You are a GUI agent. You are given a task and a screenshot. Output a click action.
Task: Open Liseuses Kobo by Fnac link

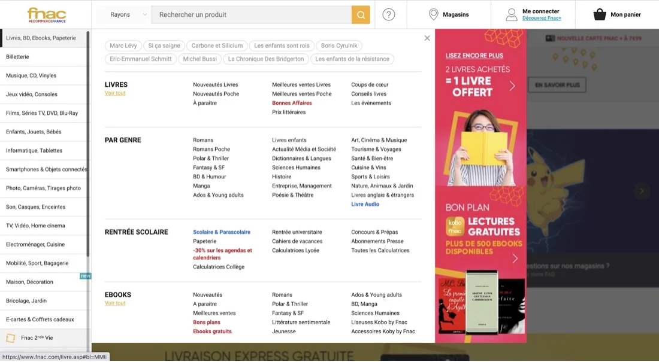pos(379,323)
